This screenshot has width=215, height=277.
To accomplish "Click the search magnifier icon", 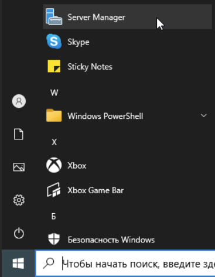I will [49, 263].
